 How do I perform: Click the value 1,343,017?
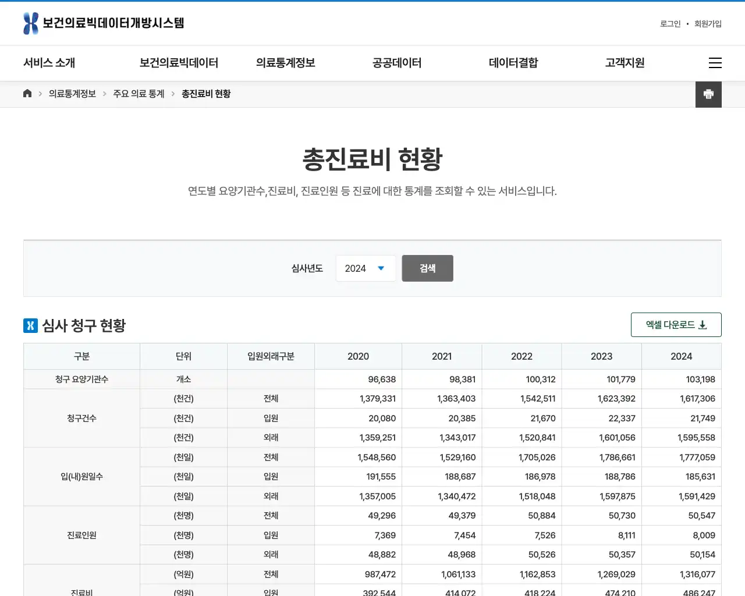coord(457,438)
